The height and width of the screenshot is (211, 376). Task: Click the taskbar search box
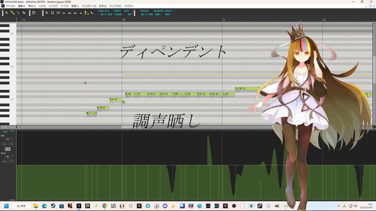(x=22, y=206)
